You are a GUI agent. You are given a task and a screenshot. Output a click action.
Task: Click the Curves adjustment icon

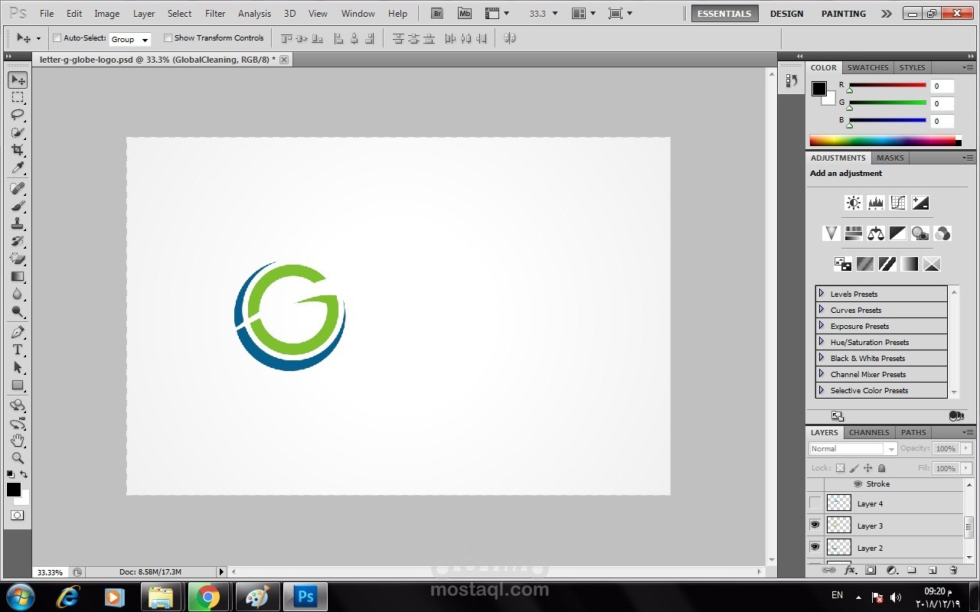click(898, 203)
